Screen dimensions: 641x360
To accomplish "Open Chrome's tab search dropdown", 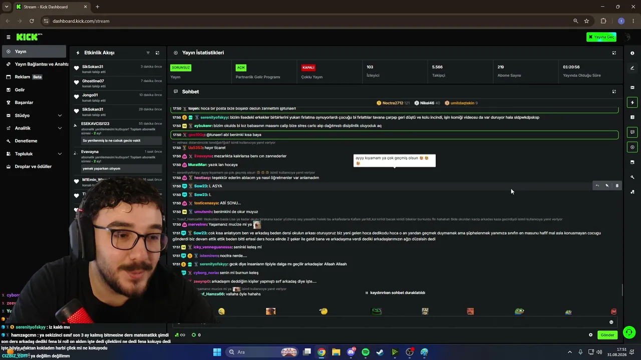I will (7, 7).
